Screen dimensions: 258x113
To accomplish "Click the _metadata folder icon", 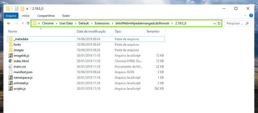I will click(x=11, y=39).
